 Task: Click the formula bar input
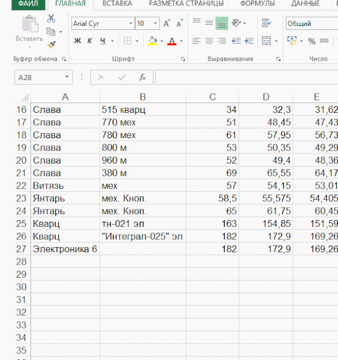247,77
